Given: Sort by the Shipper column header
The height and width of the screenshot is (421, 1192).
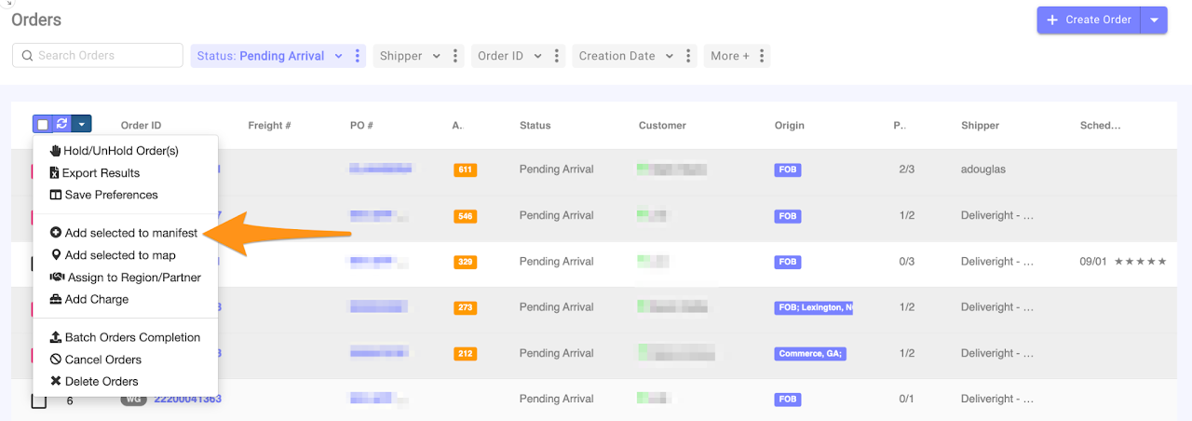Looking at the screenshot, I should click(980, 125).
